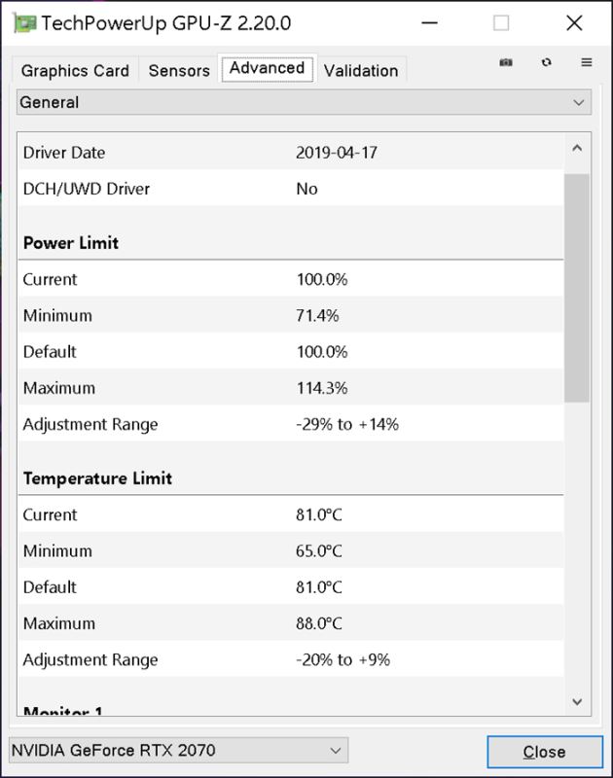The width and height of the screenshot is (613, 778).
Task: Click the Power Limit Maximum 114.3% row
Action: tap(291, 387)
